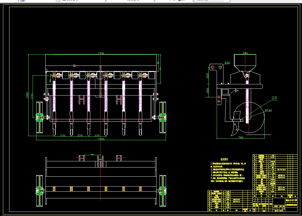Select the 265 vertical dimension in side view
This screenshot has width=302, height=216.
[x=208, y=76]
